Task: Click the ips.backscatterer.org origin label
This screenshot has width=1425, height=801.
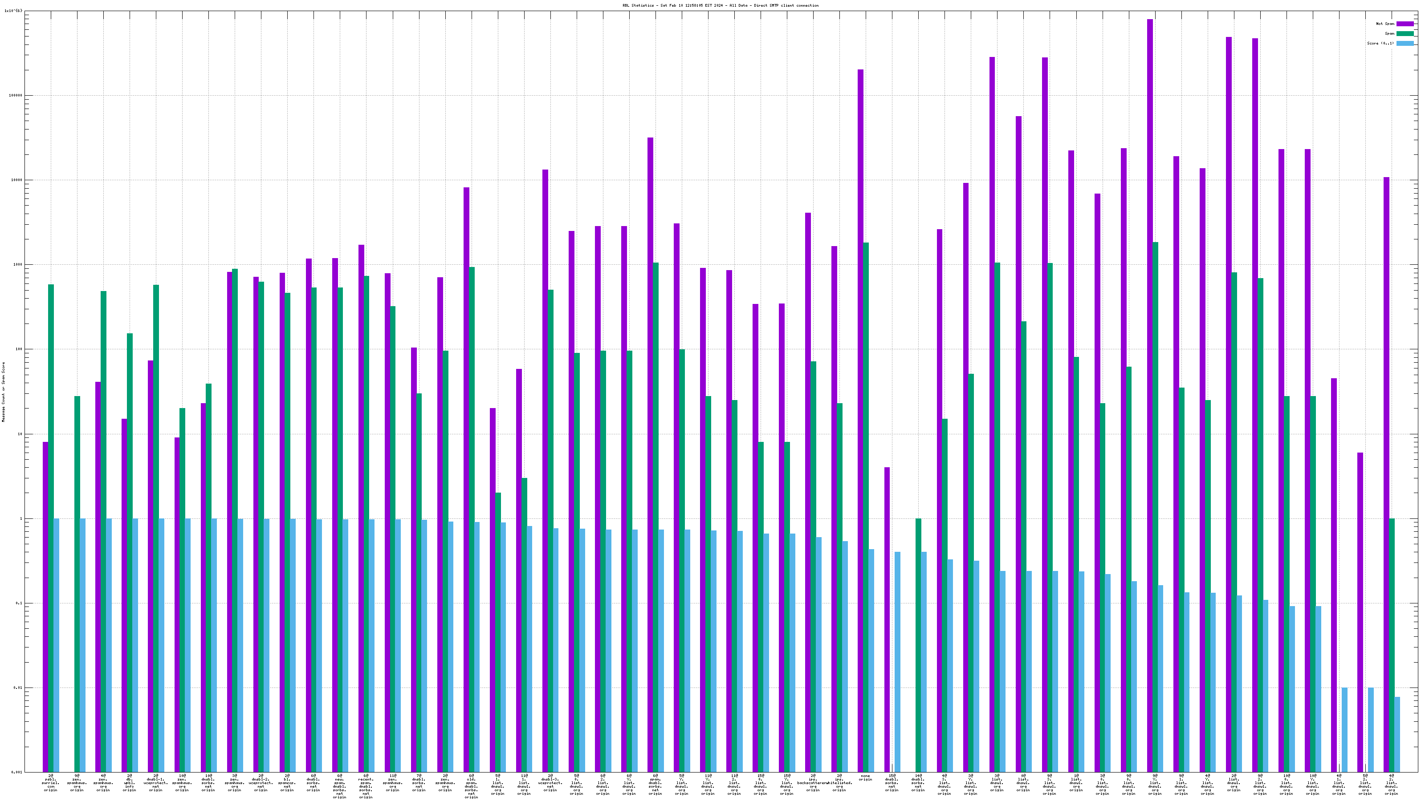Action: pyautogui.click(x=813, y=783)
